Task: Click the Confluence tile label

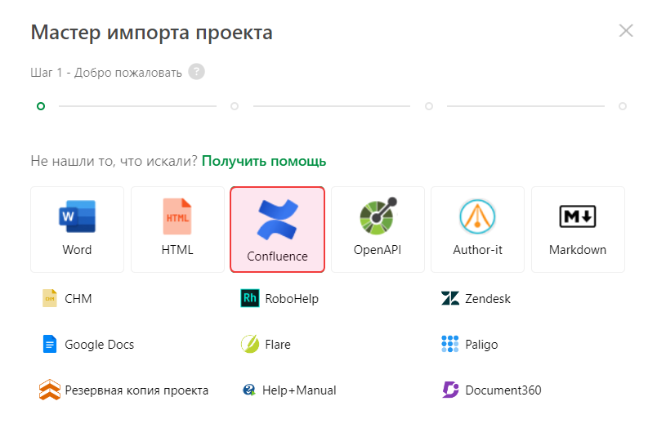Action: 277,256
